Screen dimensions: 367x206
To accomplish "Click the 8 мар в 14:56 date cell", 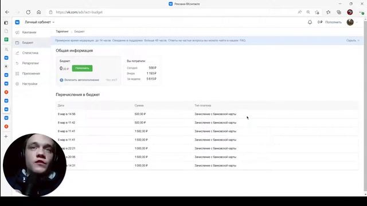I will (x=67, y=114).
